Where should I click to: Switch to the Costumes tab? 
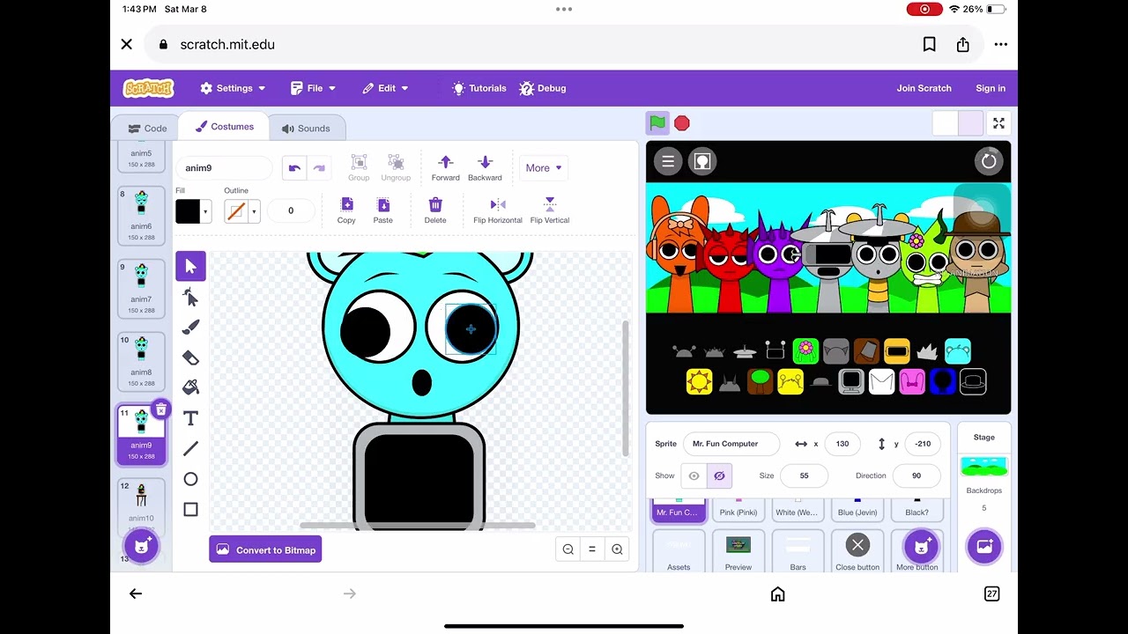coord(225,127)
